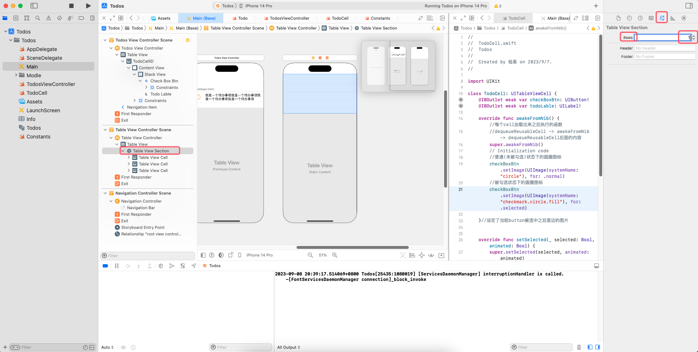Click the Step Over icon in debug bar
Screen dimensions: 698x352
pos(128,266)
